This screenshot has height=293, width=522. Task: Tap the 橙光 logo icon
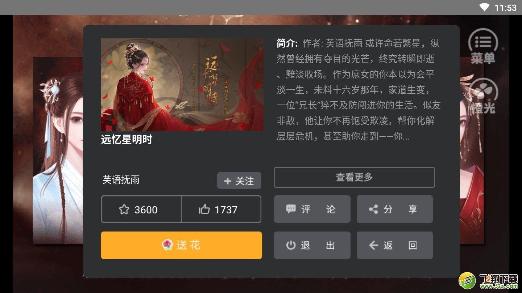tap(483, 96)
